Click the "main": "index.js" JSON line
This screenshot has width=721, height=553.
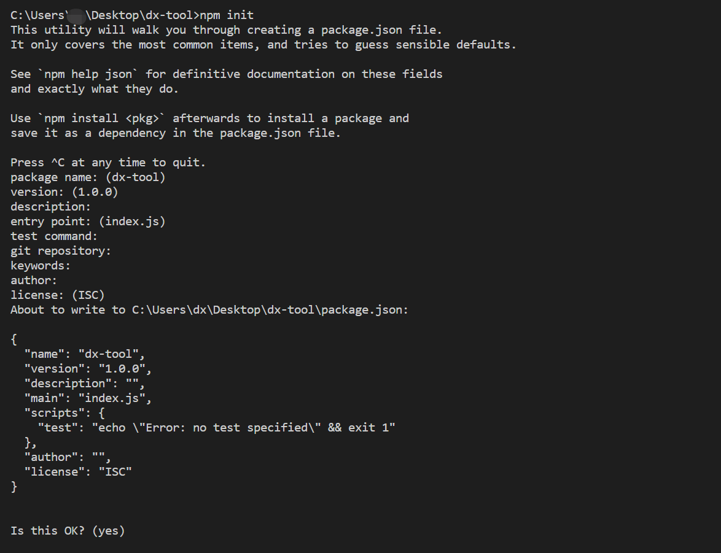[x=88, y=398]
